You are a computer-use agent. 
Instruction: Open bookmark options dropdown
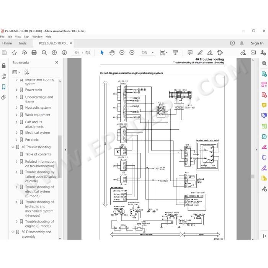coord(16,72)
